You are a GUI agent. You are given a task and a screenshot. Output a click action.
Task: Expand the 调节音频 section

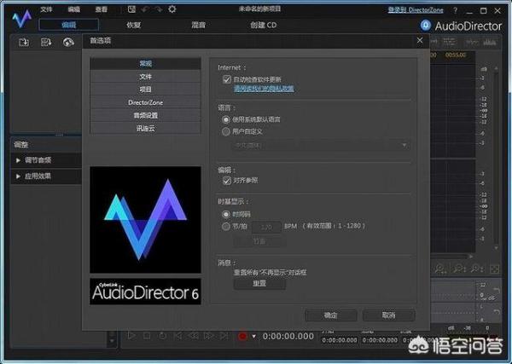tap(46, 160)
